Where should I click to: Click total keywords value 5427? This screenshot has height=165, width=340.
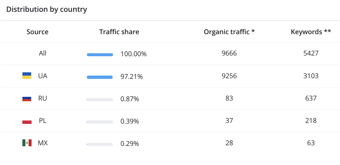tap(311, 53)
